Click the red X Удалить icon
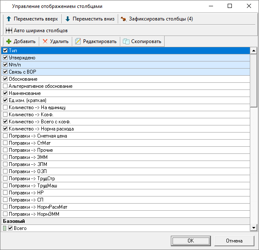Viewport: 259px width, 250px height. click(x=45, y=41)
